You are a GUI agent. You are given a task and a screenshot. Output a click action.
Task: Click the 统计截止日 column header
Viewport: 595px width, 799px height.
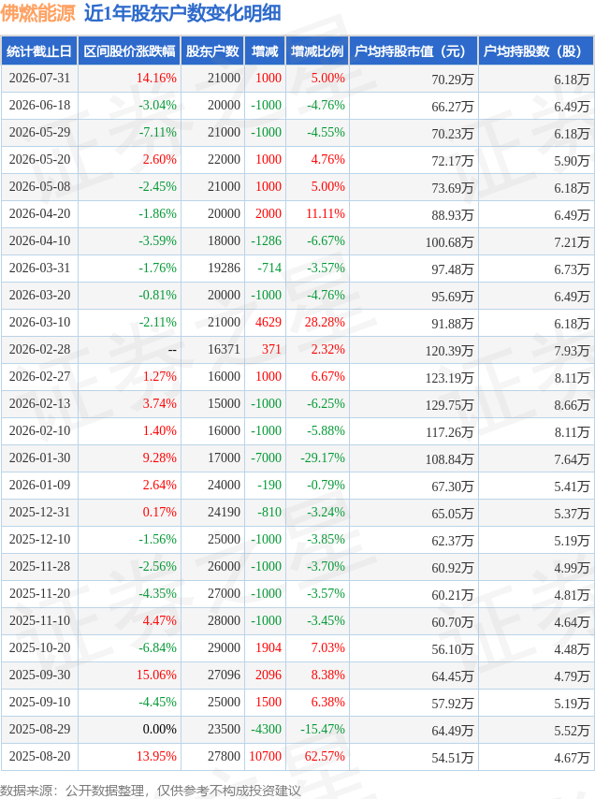[39, 51]
